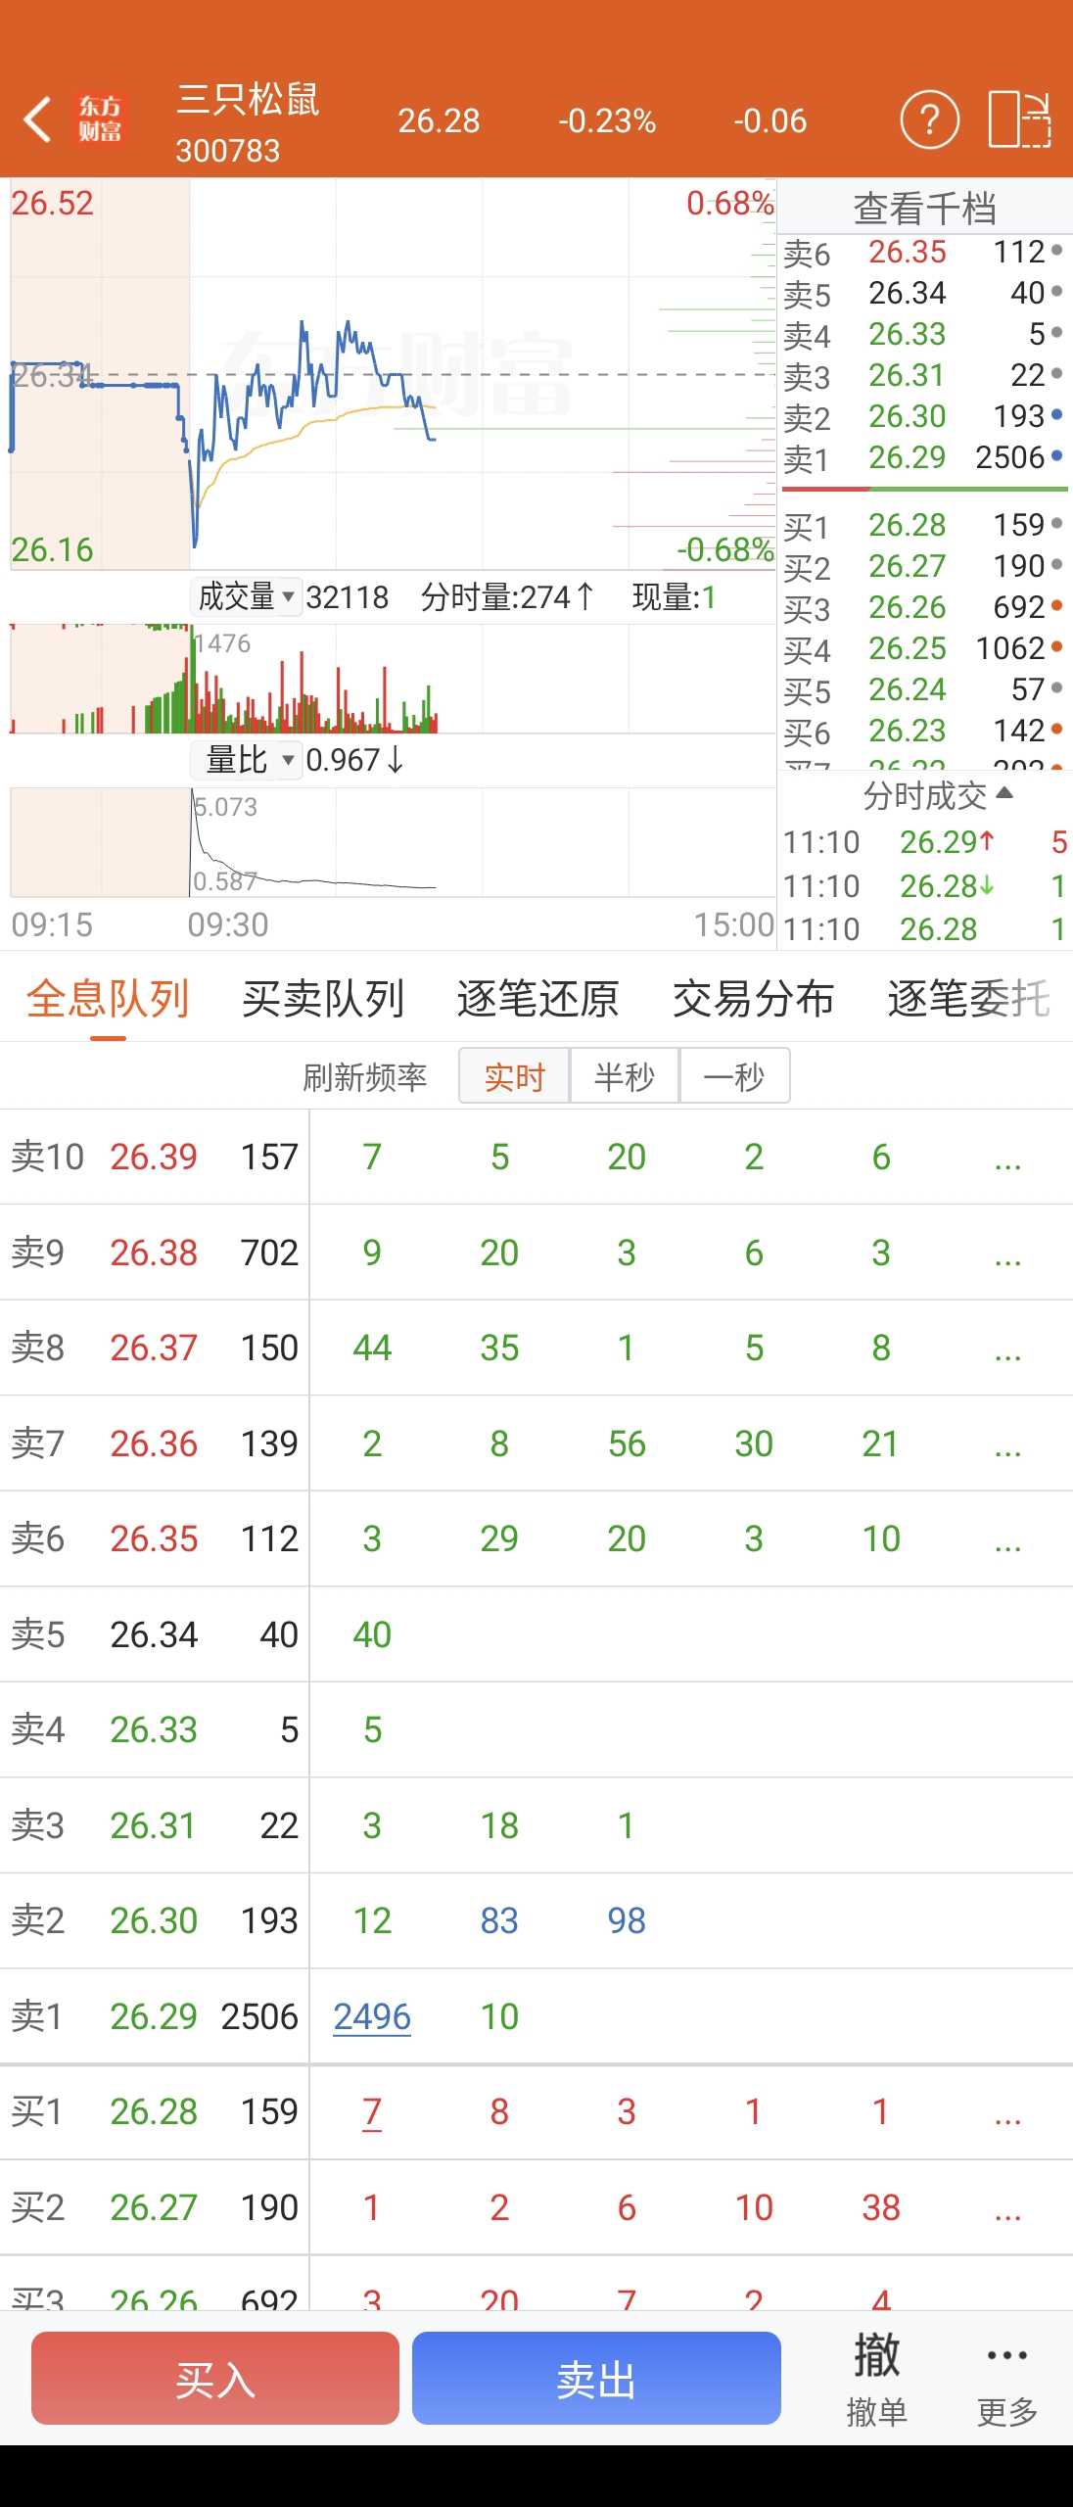Open the 更多 three-dots menu

coord(1007,2381)
